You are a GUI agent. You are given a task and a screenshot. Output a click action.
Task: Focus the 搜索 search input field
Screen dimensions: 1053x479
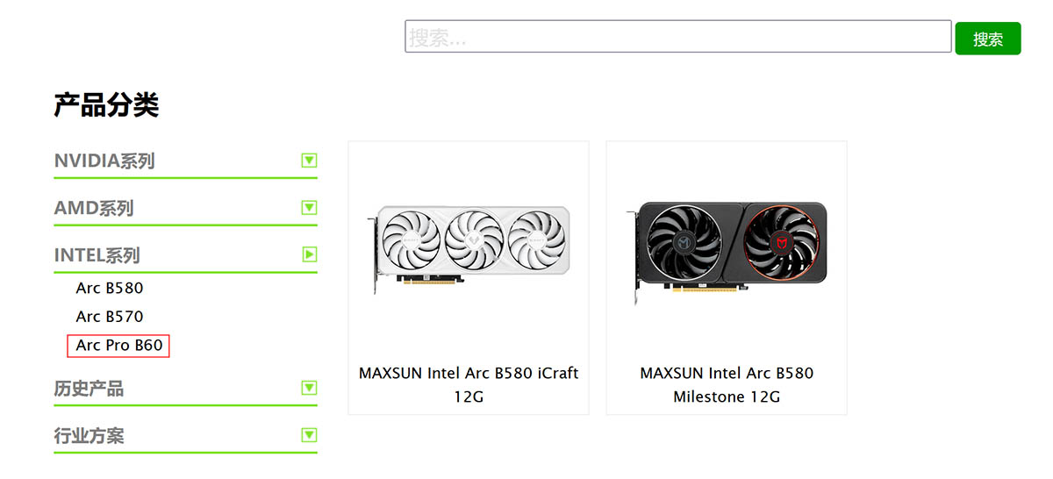click(x=678, y=37)
